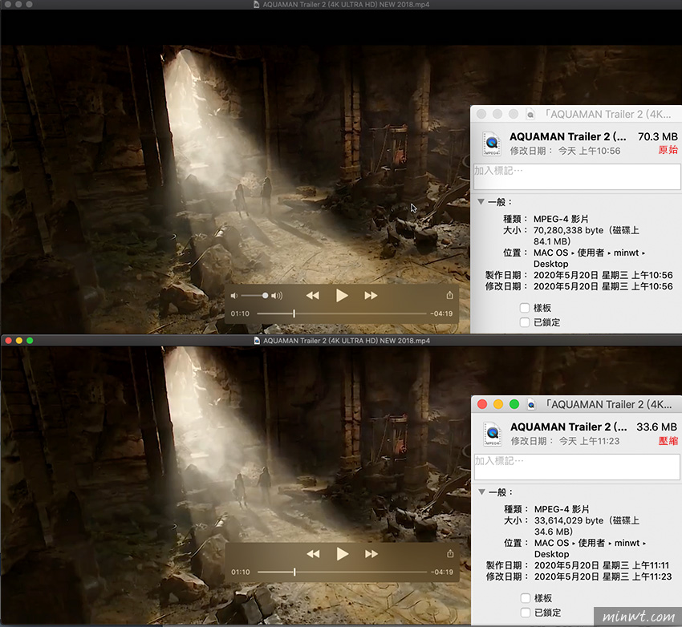Click the document icon in the lower player's title bar
Screen dimensions: 682x627
click(257, 341)
